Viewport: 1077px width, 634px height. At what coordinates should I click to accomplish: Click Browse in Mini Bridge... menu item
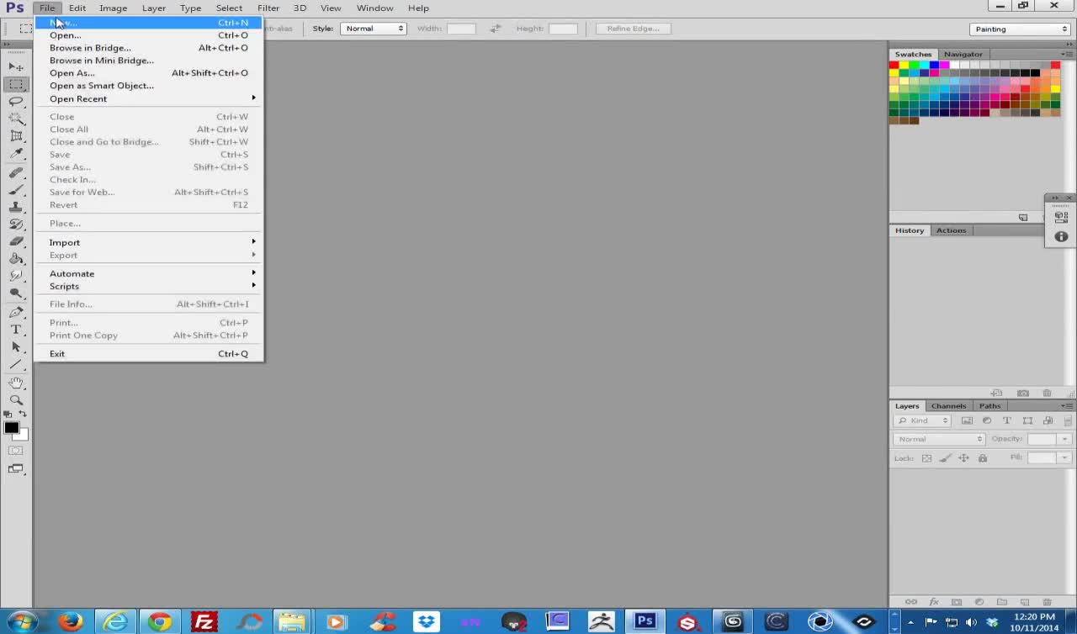tap(149, 61)
